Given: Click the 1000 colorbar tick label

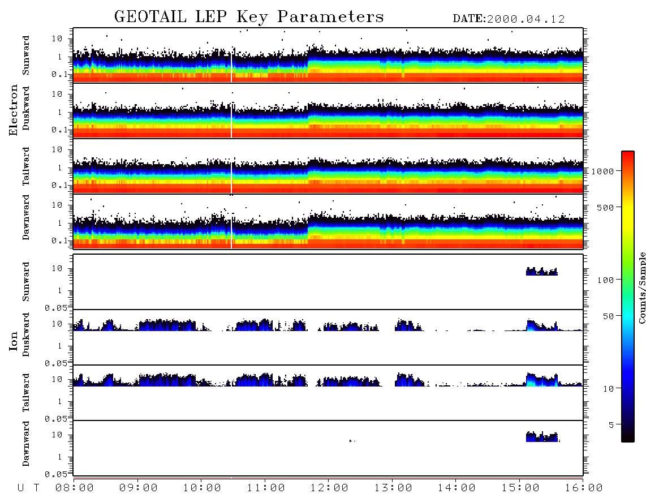Looking at the screenshot, I should [602, 171].
